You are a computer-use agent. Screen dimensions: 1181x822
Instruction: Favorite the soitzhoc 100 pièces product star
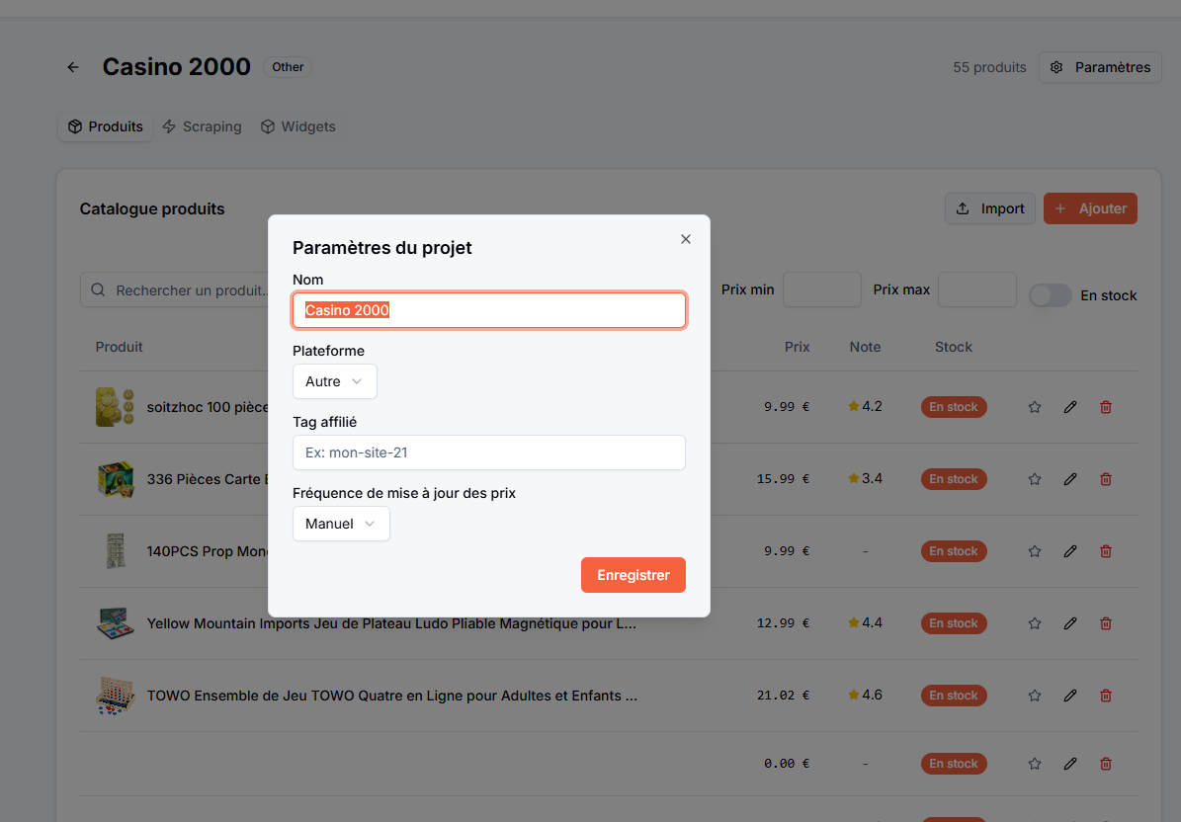coord(1035,407)
